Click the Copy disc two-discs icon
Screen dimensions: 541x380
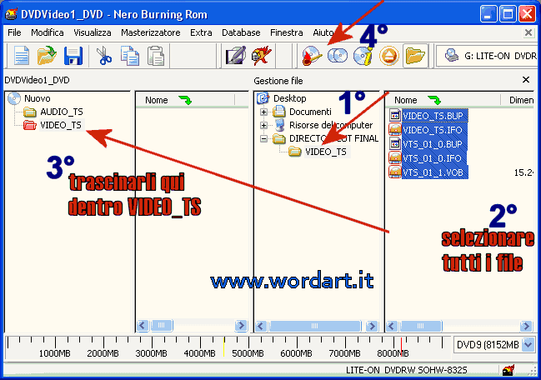pos(338,55)
